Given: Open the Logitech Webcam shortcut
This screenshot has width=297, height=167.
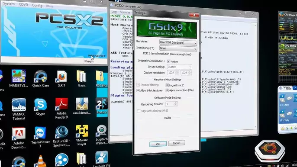Looking at the screenshot, I should point(102,135).
